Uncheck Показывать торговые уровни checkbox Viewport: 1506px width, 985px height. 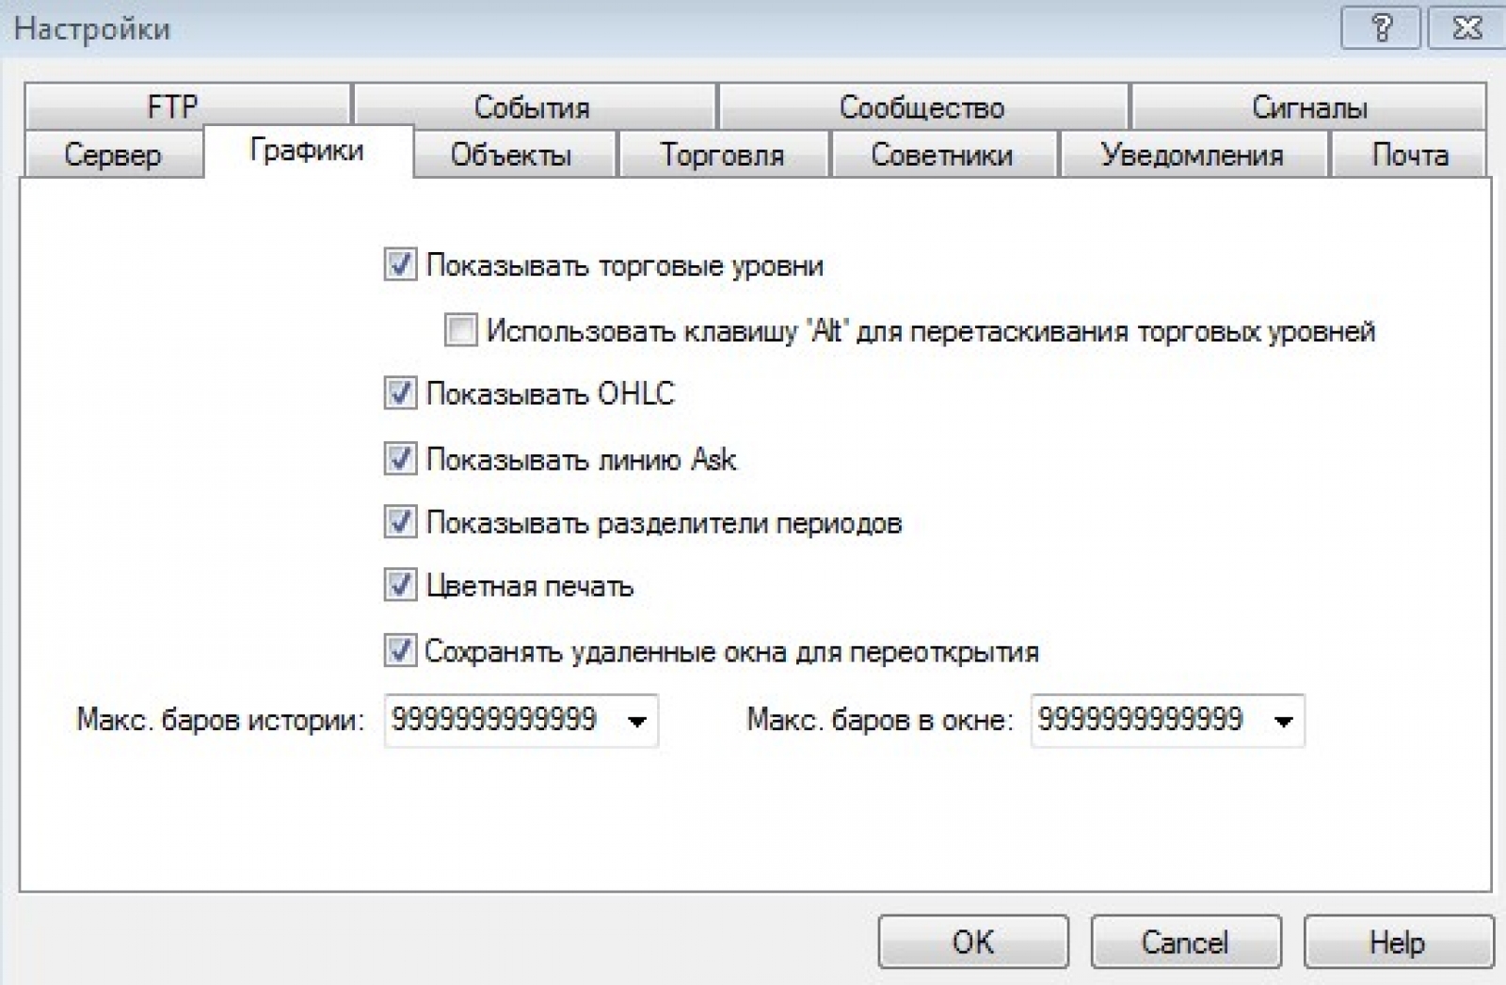click(400, 265)
